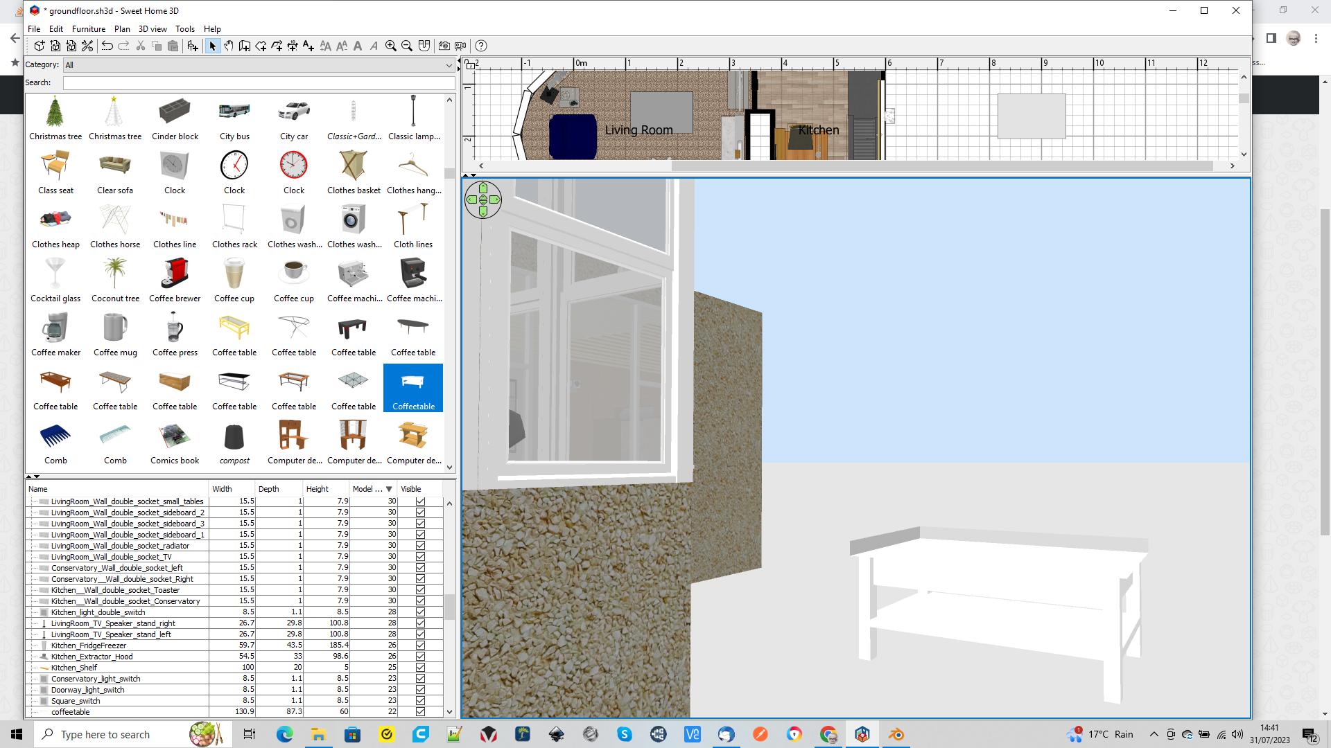This screenshot has width=1331, height=748.
Task: Undo the last action
Action: [107, 46]
